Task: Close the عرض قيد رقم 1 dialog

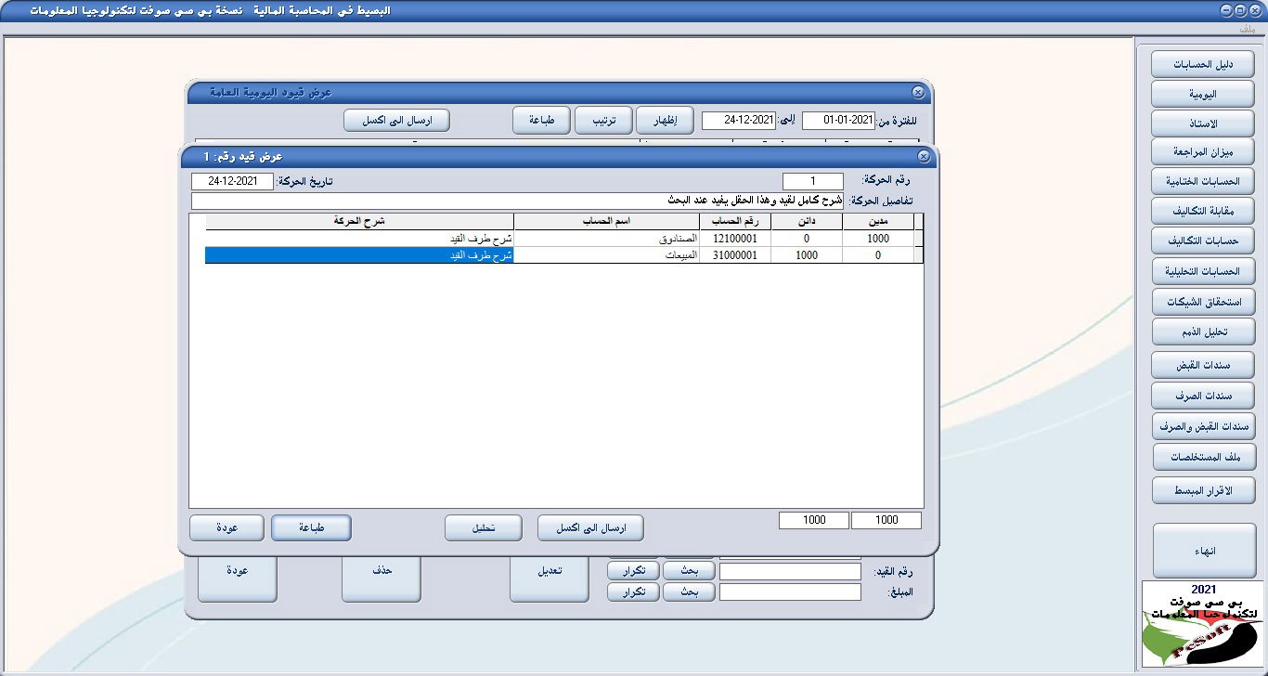Action: [x=924, y=157]
